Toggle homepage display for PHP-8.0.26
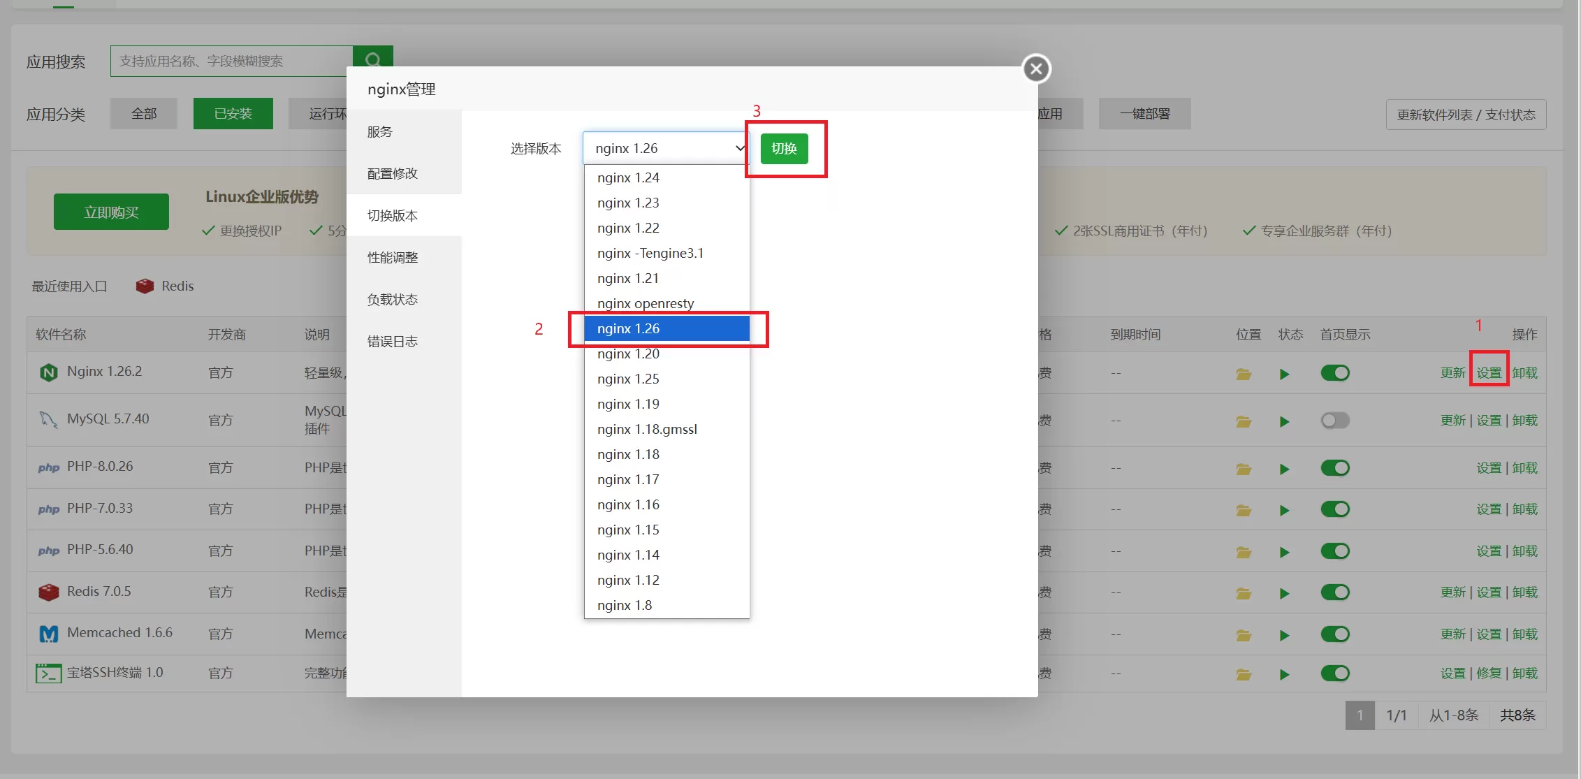1581x779 pixels. click(x=1334, y=467)
